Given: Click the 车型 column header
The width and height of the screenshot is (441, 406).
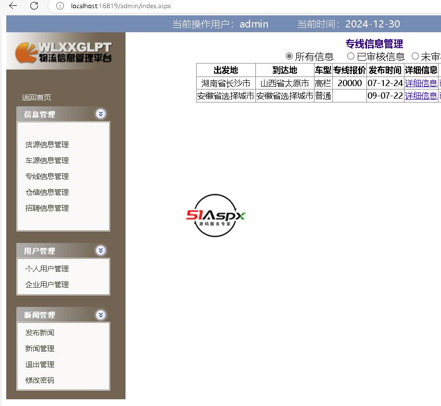Looking at the screenshot, I should (x=323, y=70).
